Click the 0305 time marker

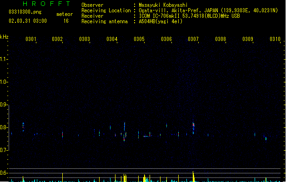[139, 39]
